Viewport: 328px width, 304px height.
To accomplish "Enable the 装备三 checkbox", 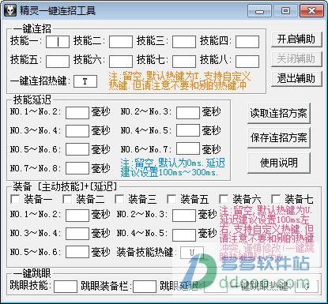I will click(119, 199).
